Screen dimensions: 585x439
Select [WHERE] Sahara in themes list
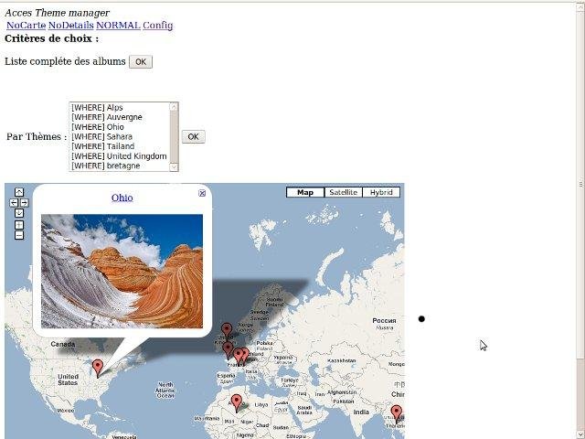coord(120,136)
